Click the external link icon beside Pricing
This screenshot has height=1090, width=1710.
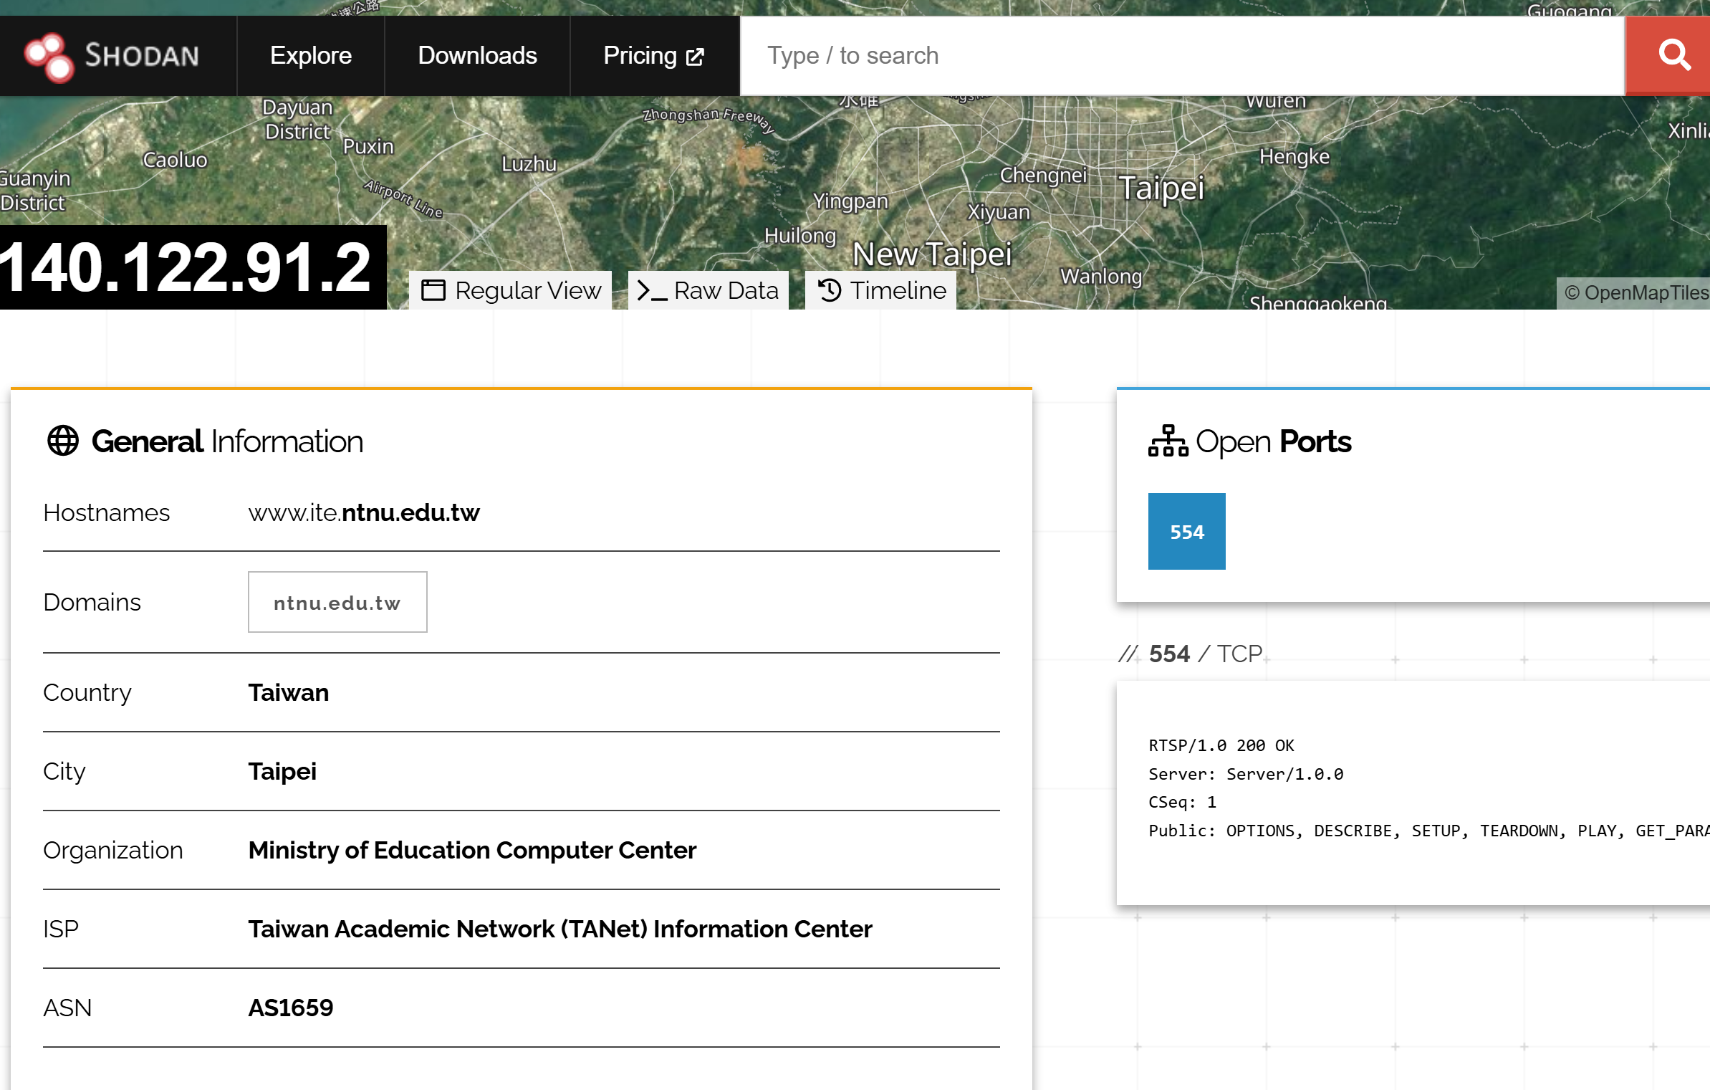point(695,57)
